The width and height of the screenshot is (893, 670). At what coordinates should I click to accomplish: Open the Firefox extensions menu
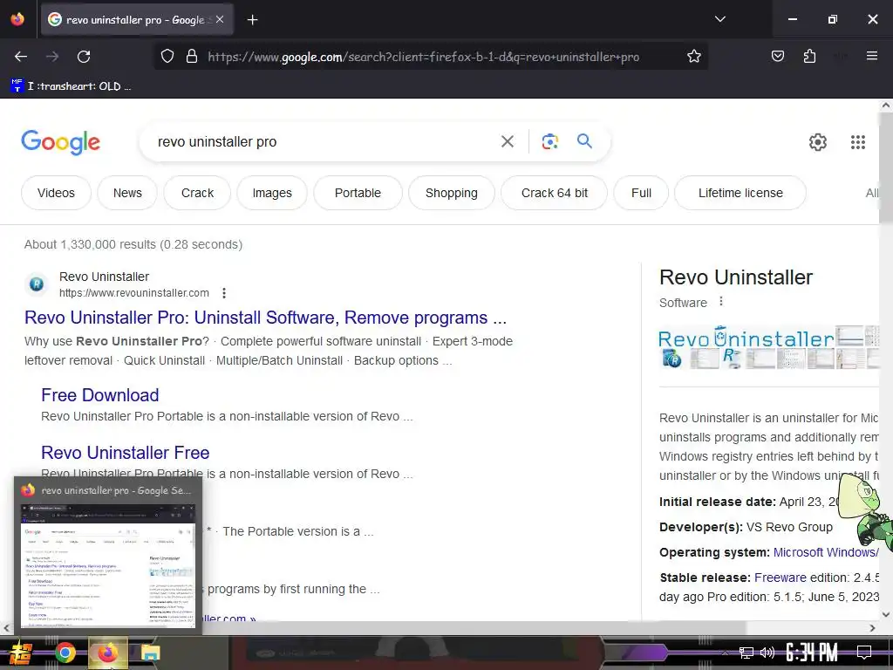[809, 56]
